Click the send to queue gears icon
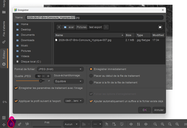 point(20,124)
